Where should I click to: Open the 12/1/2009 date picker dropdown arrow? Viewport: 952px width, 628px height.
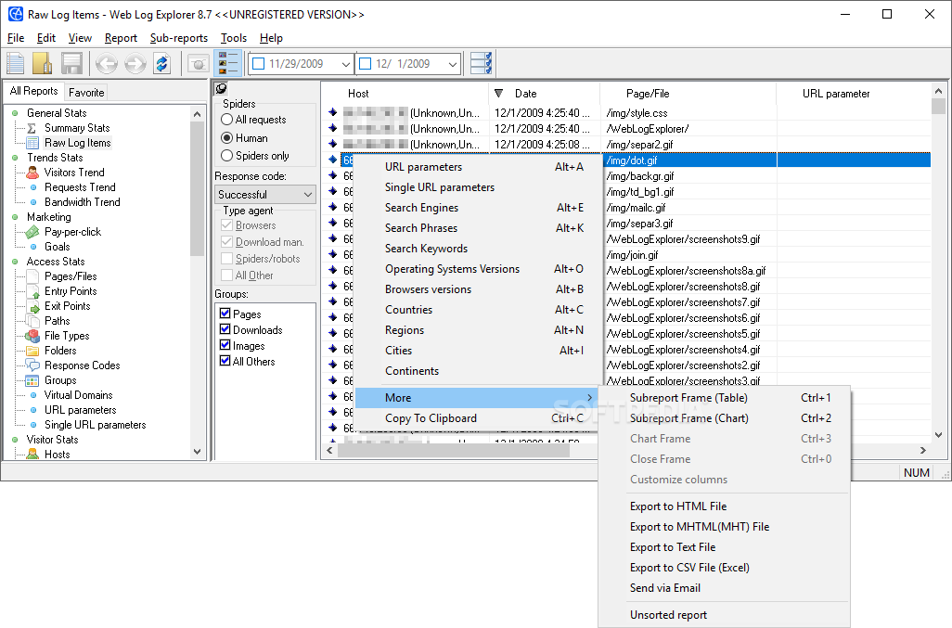(452, 64)
